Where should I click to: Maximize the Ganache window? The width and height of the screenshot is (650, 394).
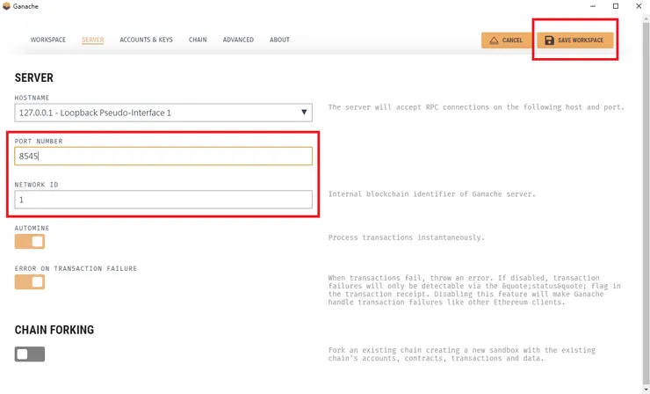616,6
